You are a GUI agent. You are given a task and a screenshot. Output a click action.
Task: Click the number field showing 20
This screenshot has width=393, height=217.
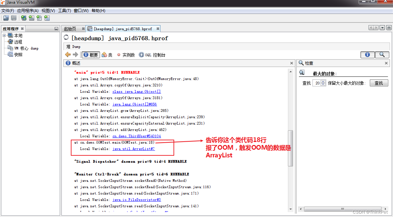(317, 83)
